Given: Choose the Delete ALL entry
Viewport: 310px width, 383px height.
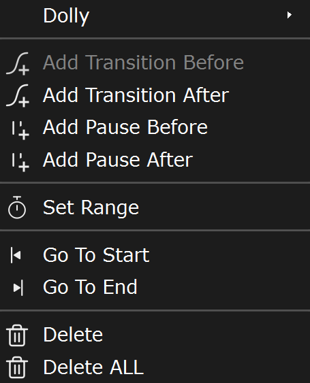Looking at the screenshot, I should pyautogui.click(x=155, y=367).
